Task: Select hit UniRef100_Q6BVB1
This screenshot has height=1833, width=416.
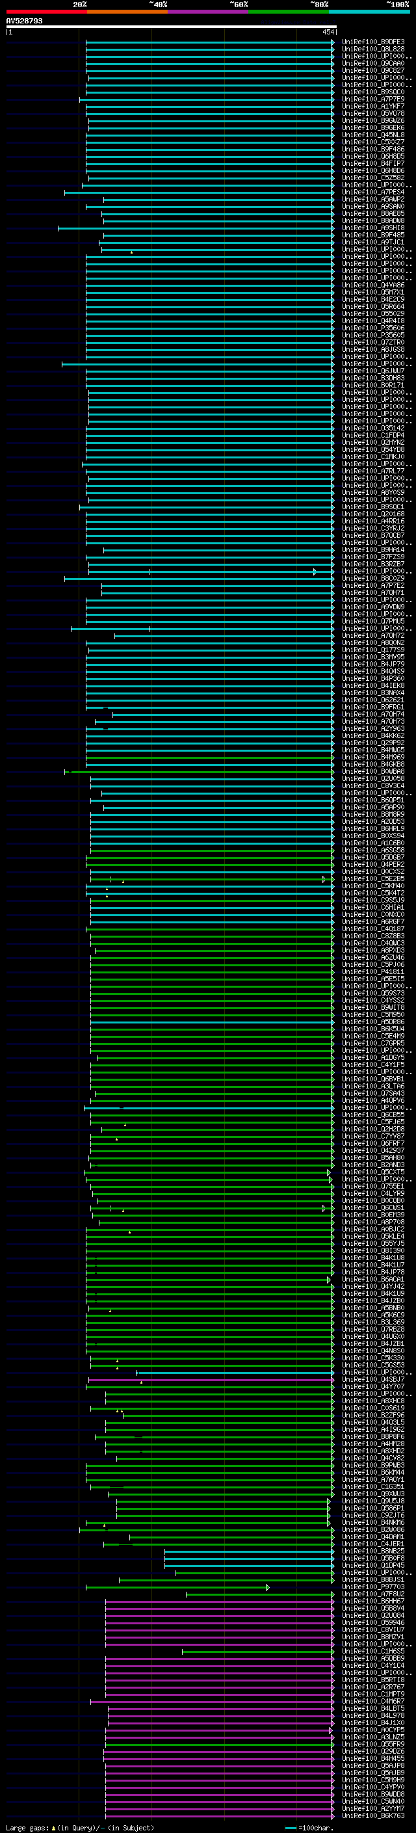Action: (372, 1079)
